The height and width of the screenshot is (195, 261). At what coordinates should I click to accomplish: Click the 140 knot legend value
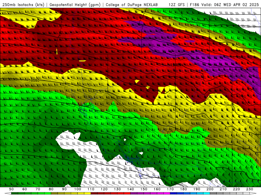130,189
